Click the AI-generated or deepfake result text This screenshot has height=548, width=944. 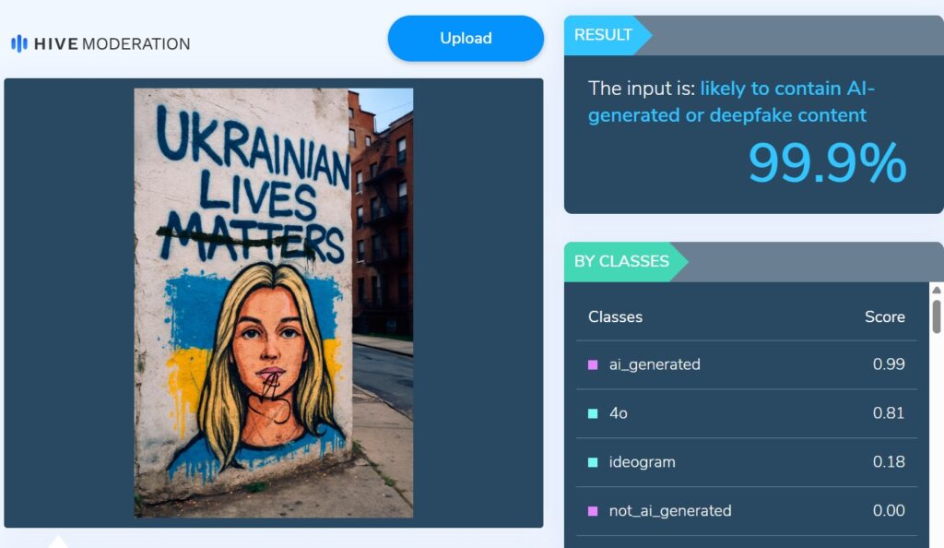coord(731,101)
